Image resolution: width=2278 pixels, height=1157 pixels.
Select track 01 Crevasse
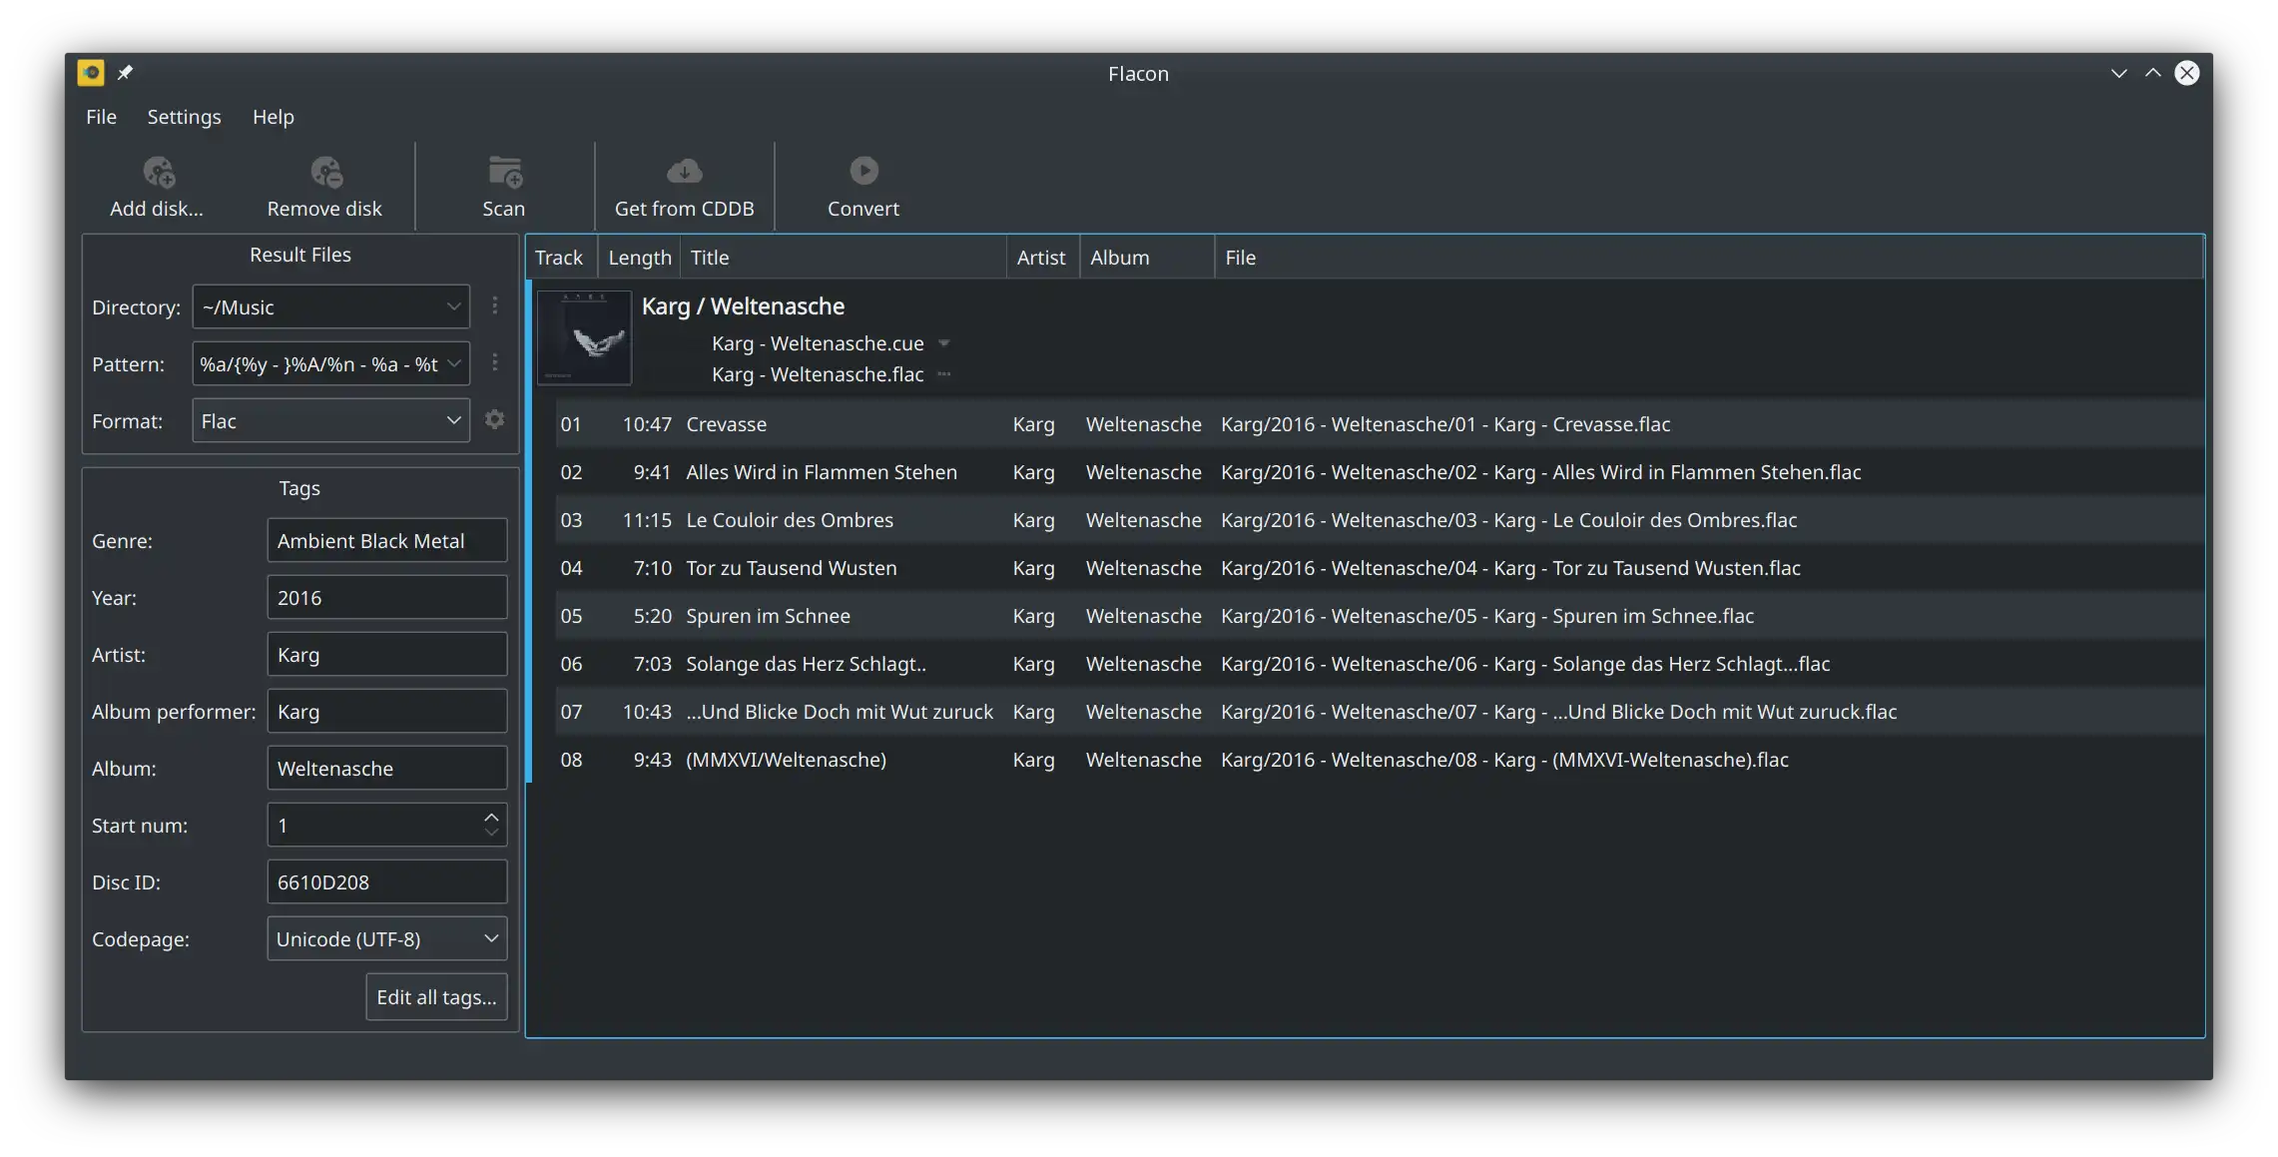pos(1380,424)
